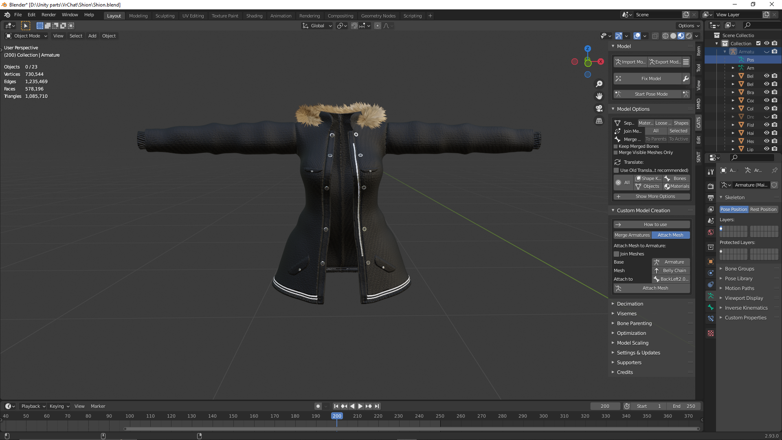Click the End frame 250 field
This screenshot has width=782, height=440.
[x=684, y=406]
